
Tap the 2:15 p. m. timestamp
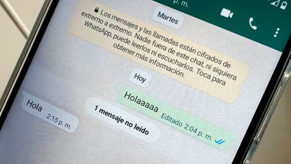(x=59, y=121)
